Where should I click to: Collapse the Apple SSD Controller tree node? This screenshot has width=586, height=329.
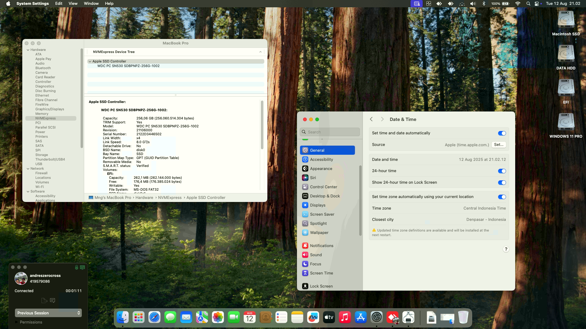pyautogui.click(x=90, y=61)
